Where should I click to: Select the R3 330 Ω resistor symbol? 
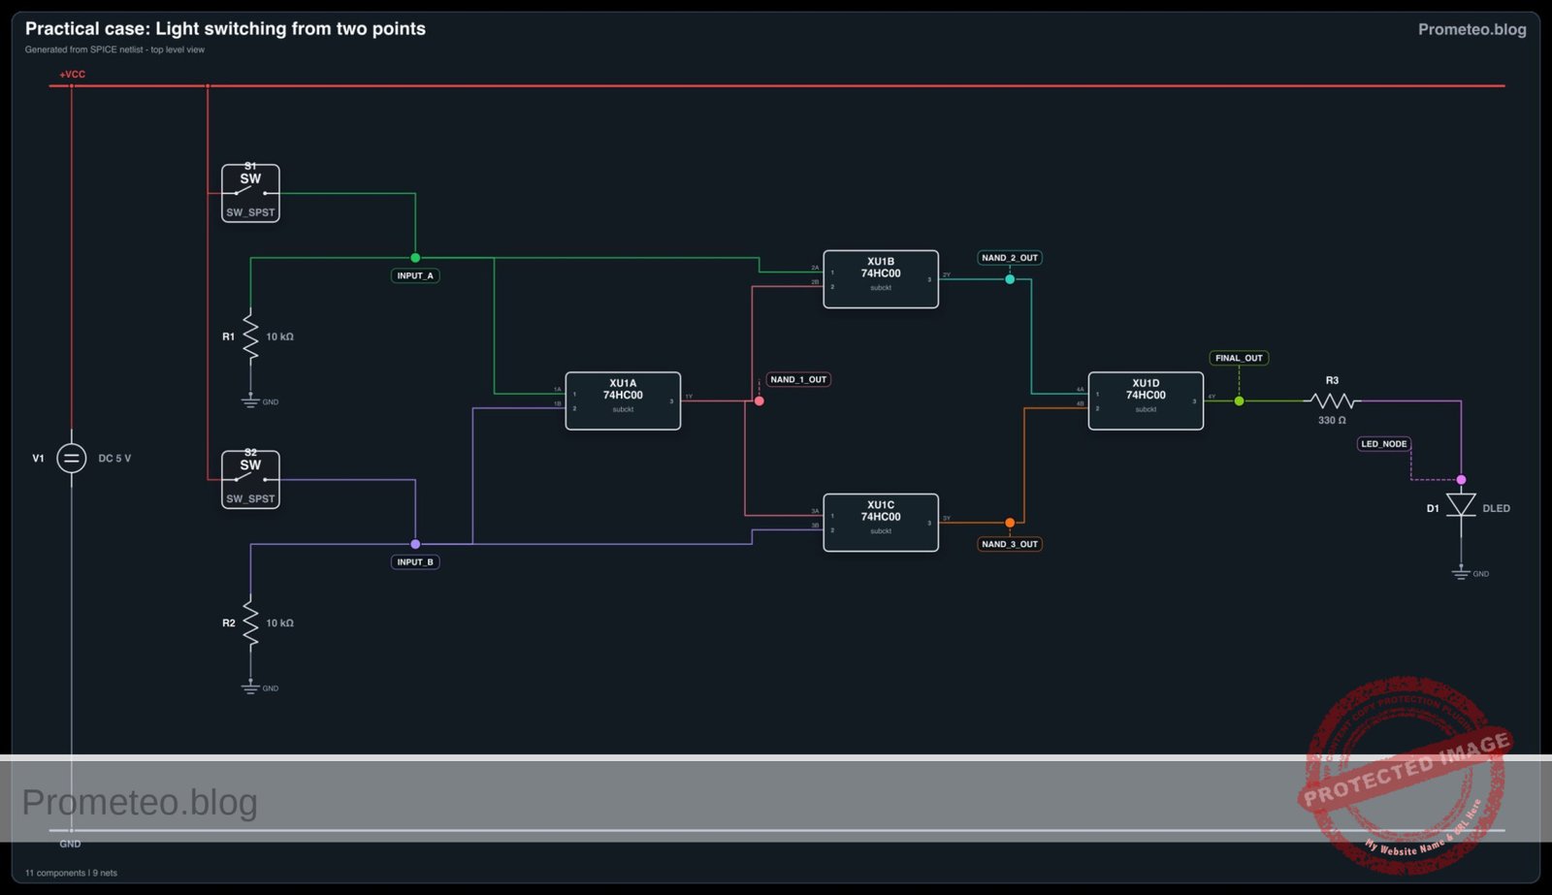pos(1332,400)
